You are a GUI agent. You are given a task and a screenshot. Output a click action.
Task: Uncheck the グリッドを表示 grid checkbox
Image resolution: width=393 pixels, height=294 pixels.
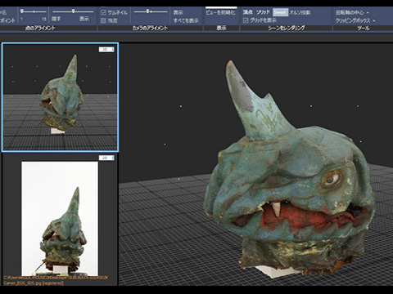[246, 20]
